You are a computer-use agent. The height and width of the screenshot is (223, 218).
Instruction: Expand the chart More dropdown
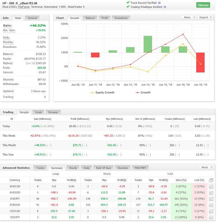click(x=189, y=17)
